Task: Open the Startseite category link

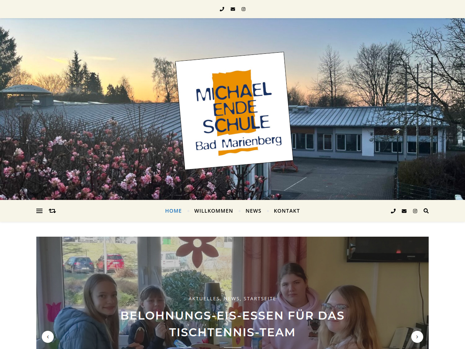Action: (x=260, y=298)
